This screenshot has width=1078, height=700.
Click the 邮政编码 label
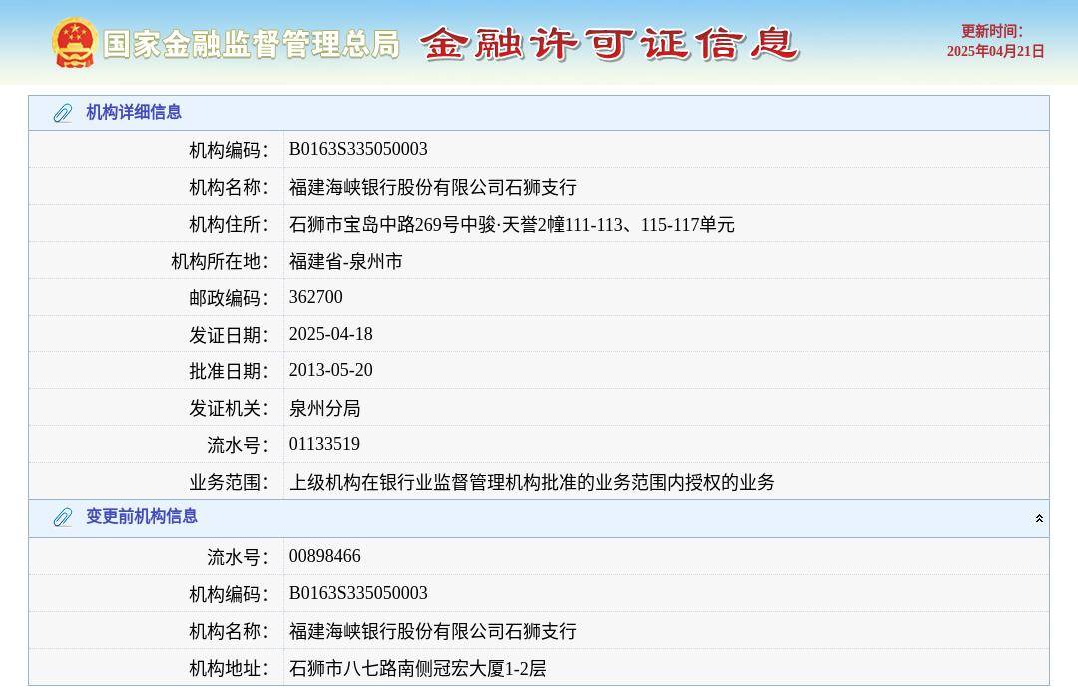click(x=229, y=298)
